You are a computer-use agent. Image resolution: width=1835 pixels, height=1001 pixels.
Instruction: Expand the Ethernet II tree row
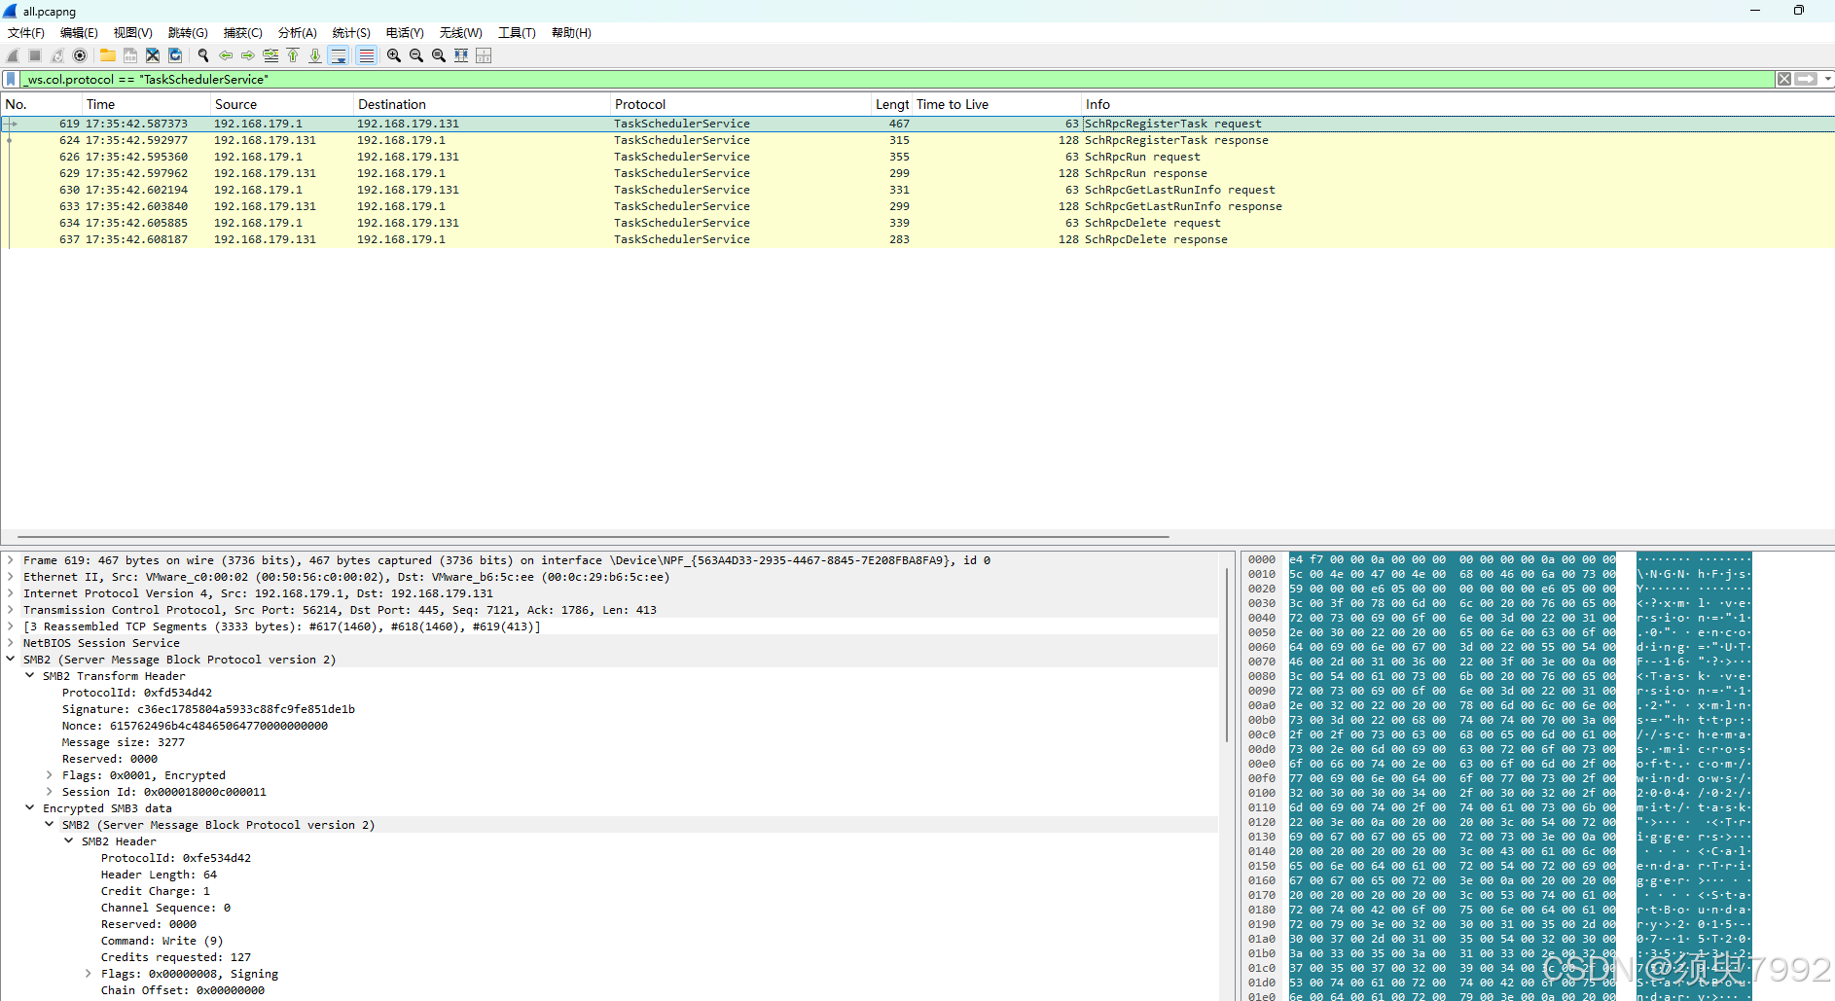point(11,577)
